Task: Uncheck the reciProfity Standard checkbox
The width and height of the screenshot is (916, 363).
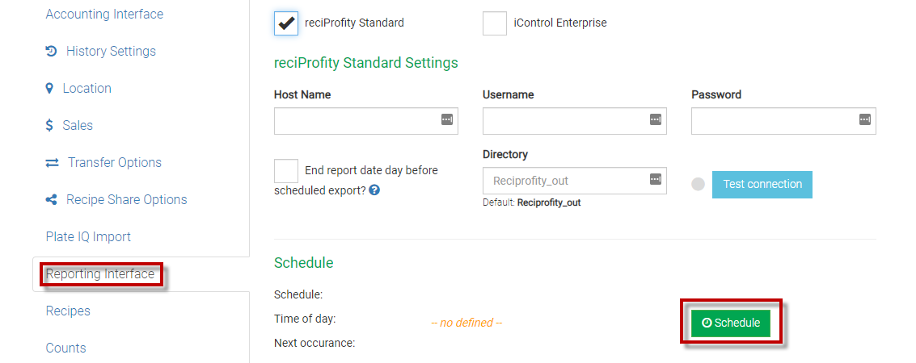Action: tap(286, 23)
